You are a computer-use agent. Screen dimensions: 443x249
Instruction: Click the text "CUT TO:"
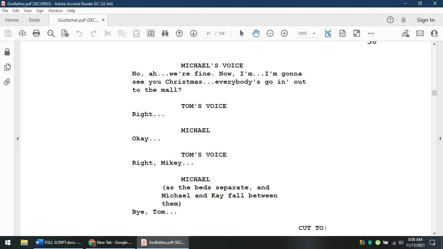click(313, 228)
